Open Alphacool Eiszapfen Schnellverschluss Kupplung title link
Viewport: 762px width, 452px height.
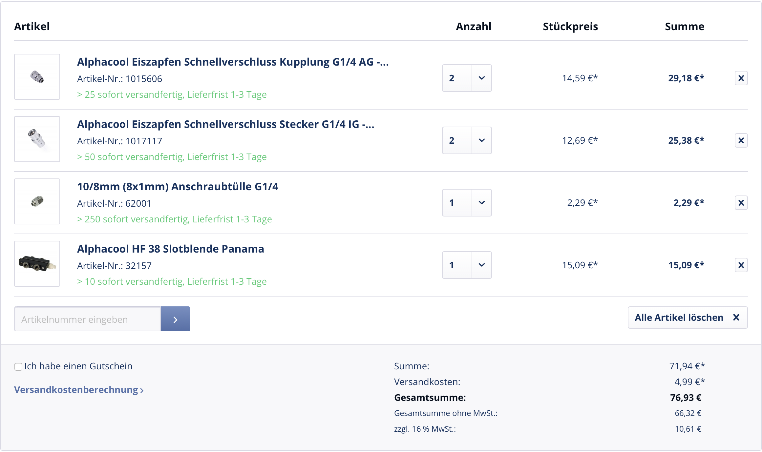233,62
